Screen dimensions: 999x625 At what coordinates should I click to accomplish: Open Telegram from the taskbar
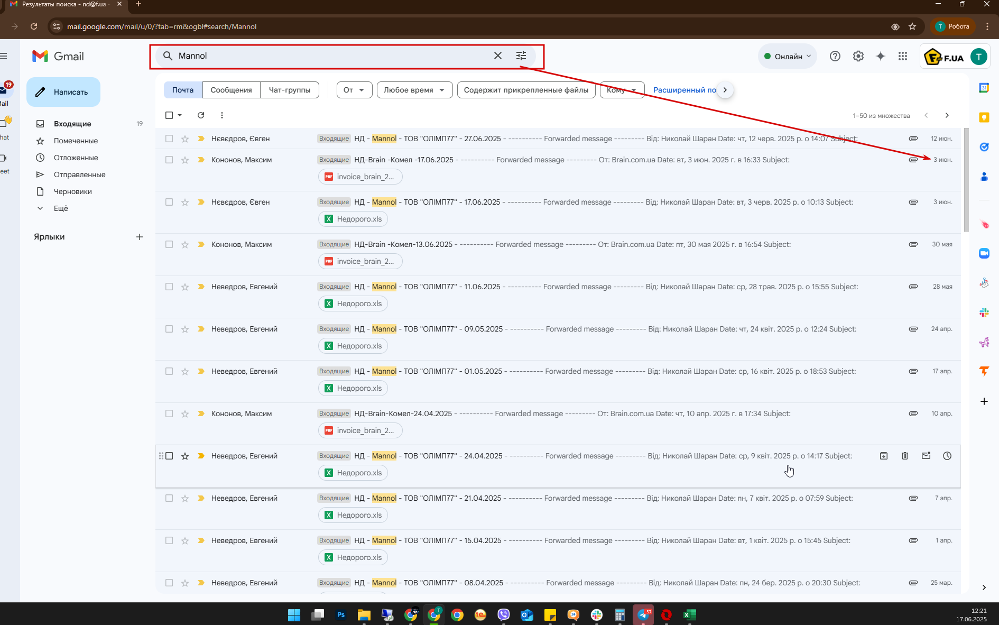pos(643,614)
